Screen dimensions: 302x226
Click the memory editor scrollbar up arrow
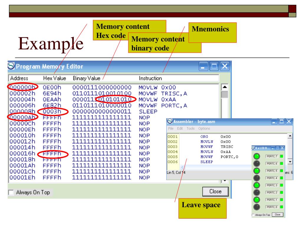point(224,87)
